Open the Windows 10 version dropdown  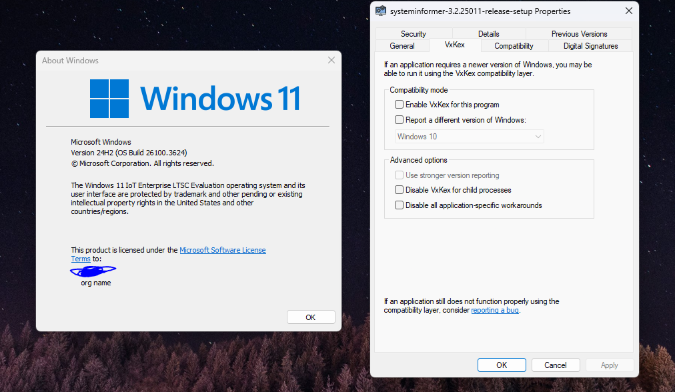click(x=469, y=137)
